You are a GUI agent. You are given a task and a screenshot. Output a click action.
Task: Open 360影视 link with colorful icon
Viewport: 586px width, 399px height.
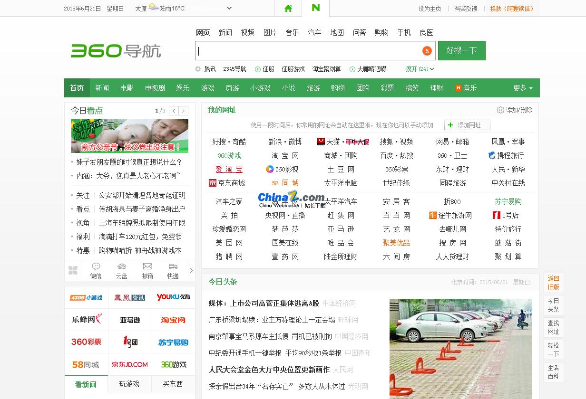(x=282, y=169)
